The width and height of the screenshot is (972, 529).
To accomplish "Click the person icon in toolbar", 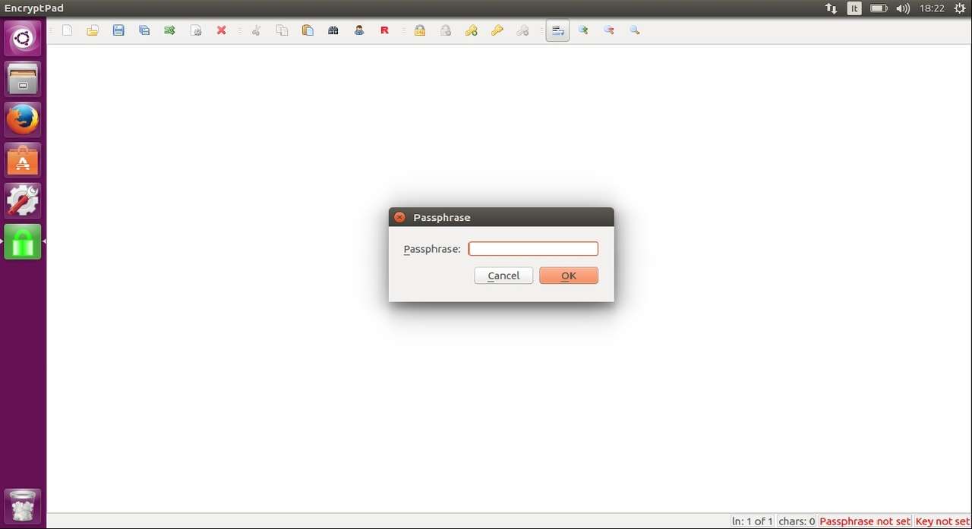I will pyautogui.click(x=359, y=30).
